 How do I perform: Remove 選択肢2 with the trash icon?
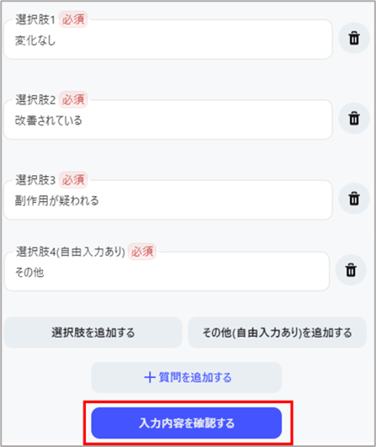[x=354, y=119]
